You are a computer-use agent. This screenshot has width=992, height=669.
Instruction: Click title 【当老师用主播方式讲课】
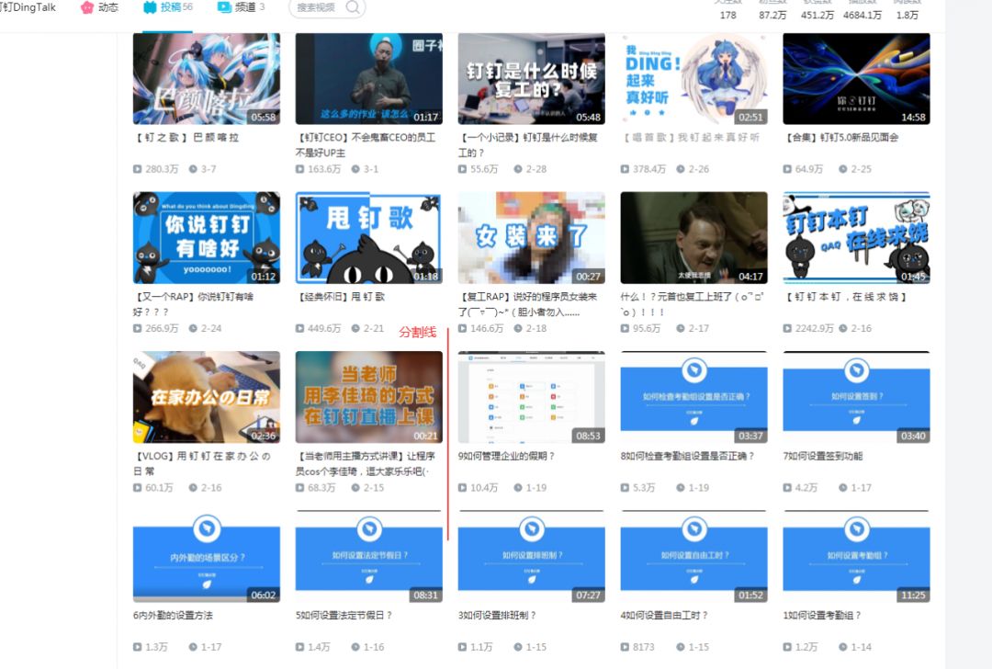pyautogui.click(x=366, y=463)
